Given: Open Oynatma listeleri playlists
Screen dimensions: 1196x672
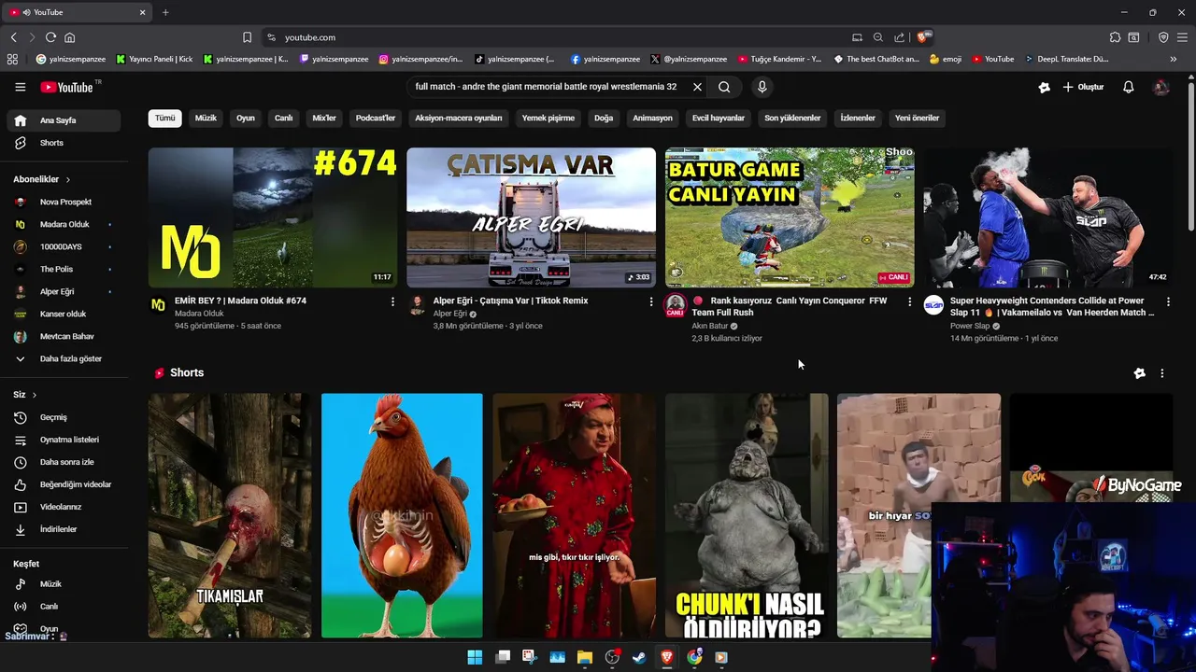Looking at the screenshot, I should (64, 440).
